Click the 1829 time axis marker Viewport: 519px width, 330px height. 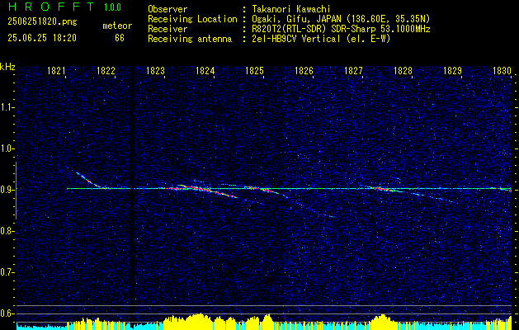coord(452,71)
